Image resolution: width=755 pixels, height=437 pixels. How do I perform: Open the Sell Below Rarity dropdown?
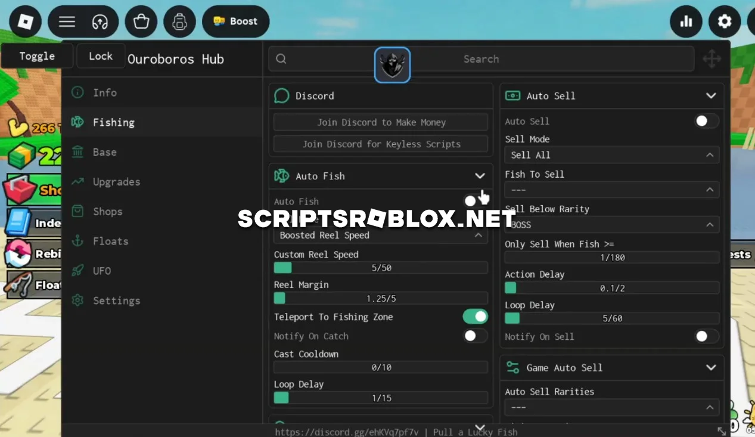click(612, 225)
